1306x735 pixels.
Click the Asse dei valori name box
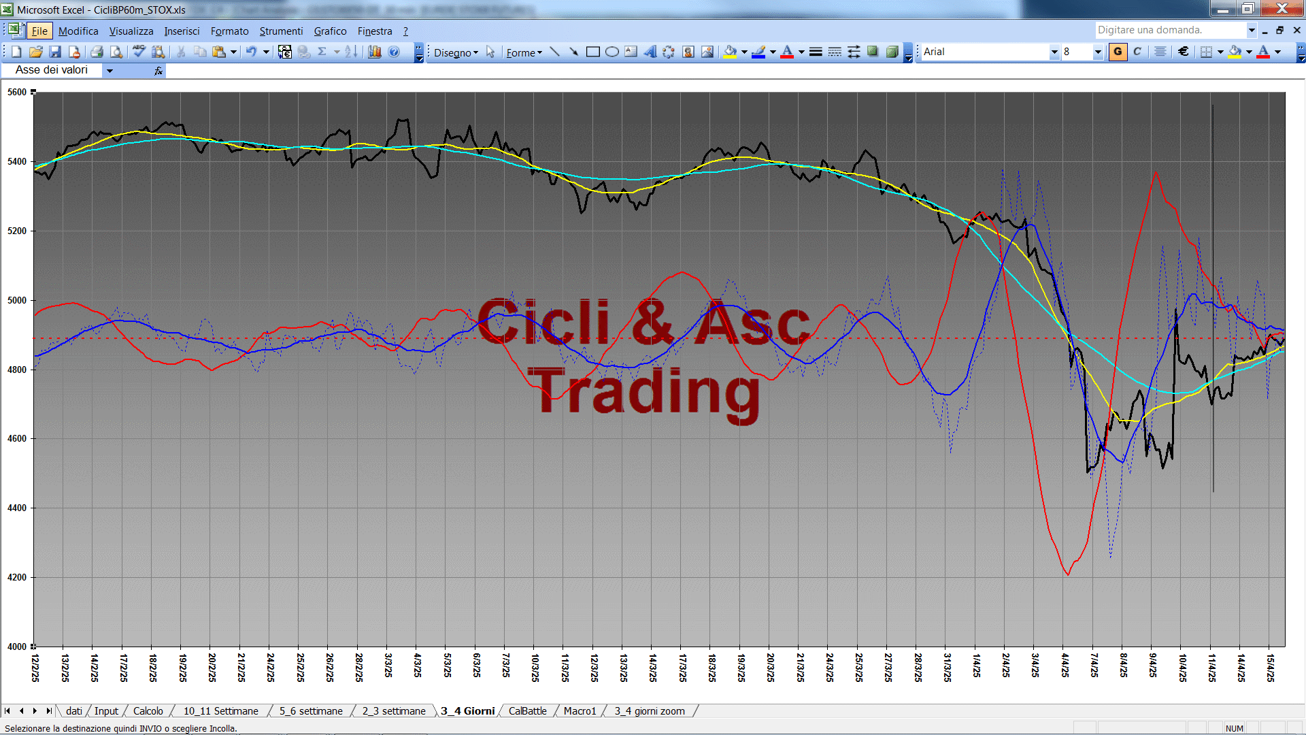(x=52, y=70)
